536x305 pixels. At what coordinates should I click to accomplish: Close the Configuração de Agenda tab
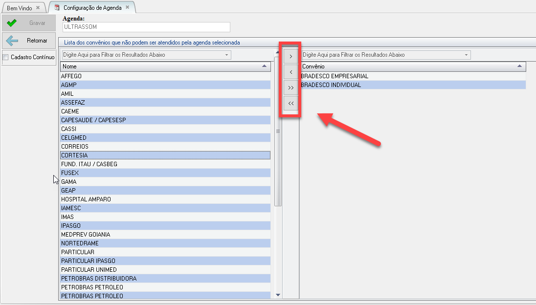click(128, 8)
